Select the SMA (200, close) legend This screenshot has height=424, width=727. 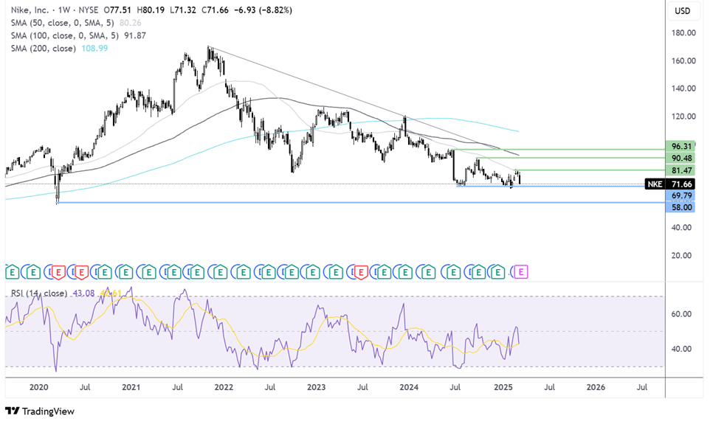tap(43, 48)
